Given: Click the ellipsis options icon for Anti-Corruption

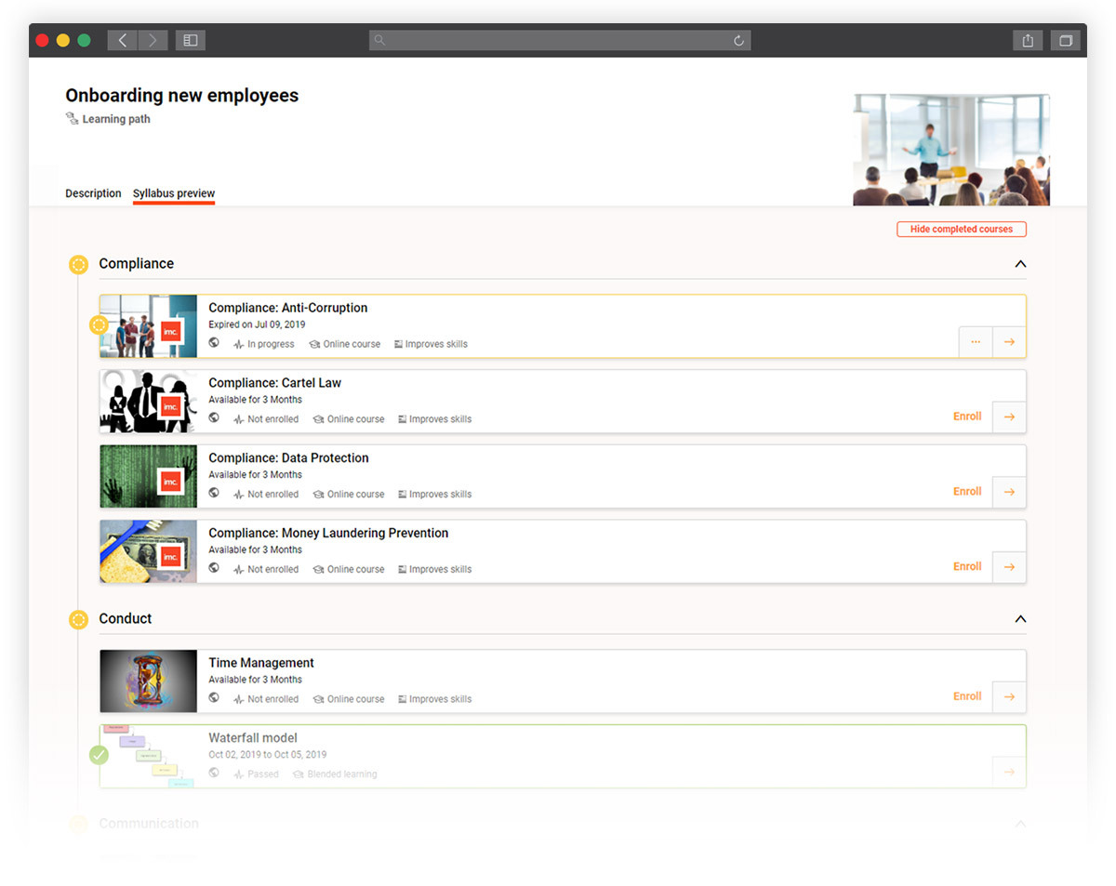Looking at the screenshot, I should click(976, 342).
